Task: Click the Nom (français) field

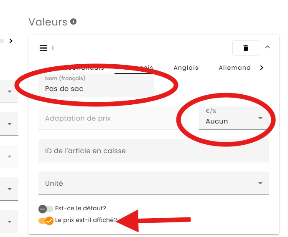Action: coord(96,88)
